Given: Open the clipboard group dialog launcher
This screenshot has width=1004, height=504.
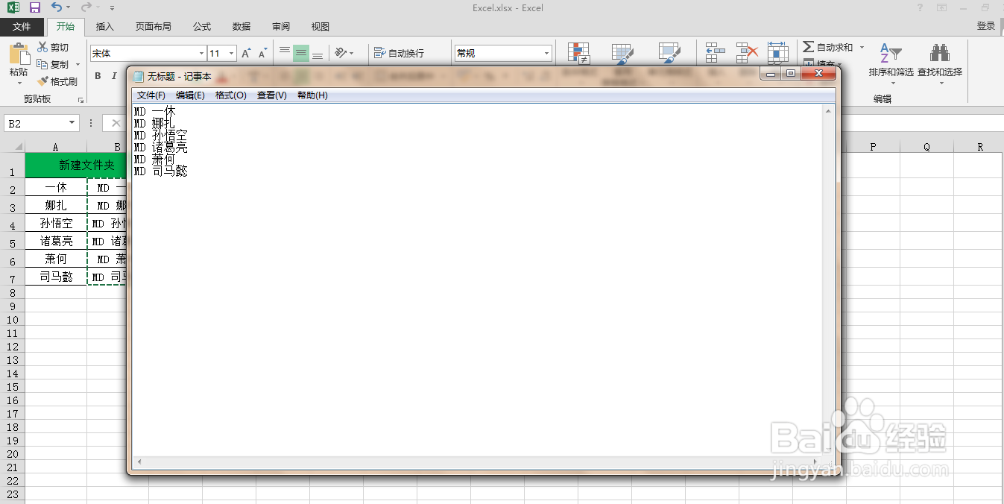Looking at the screenshot, I should coord(81,99).
